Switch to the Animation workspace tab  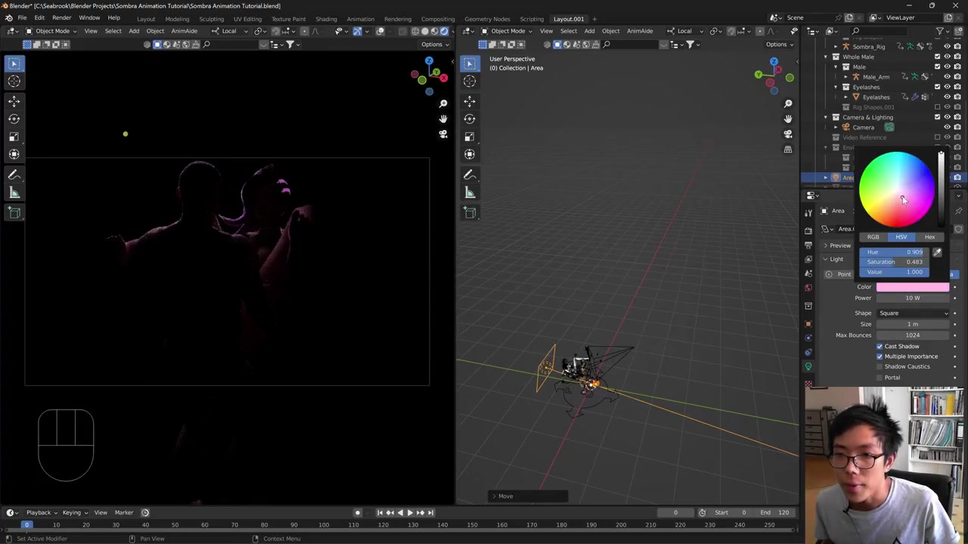(x=360, y=19)
